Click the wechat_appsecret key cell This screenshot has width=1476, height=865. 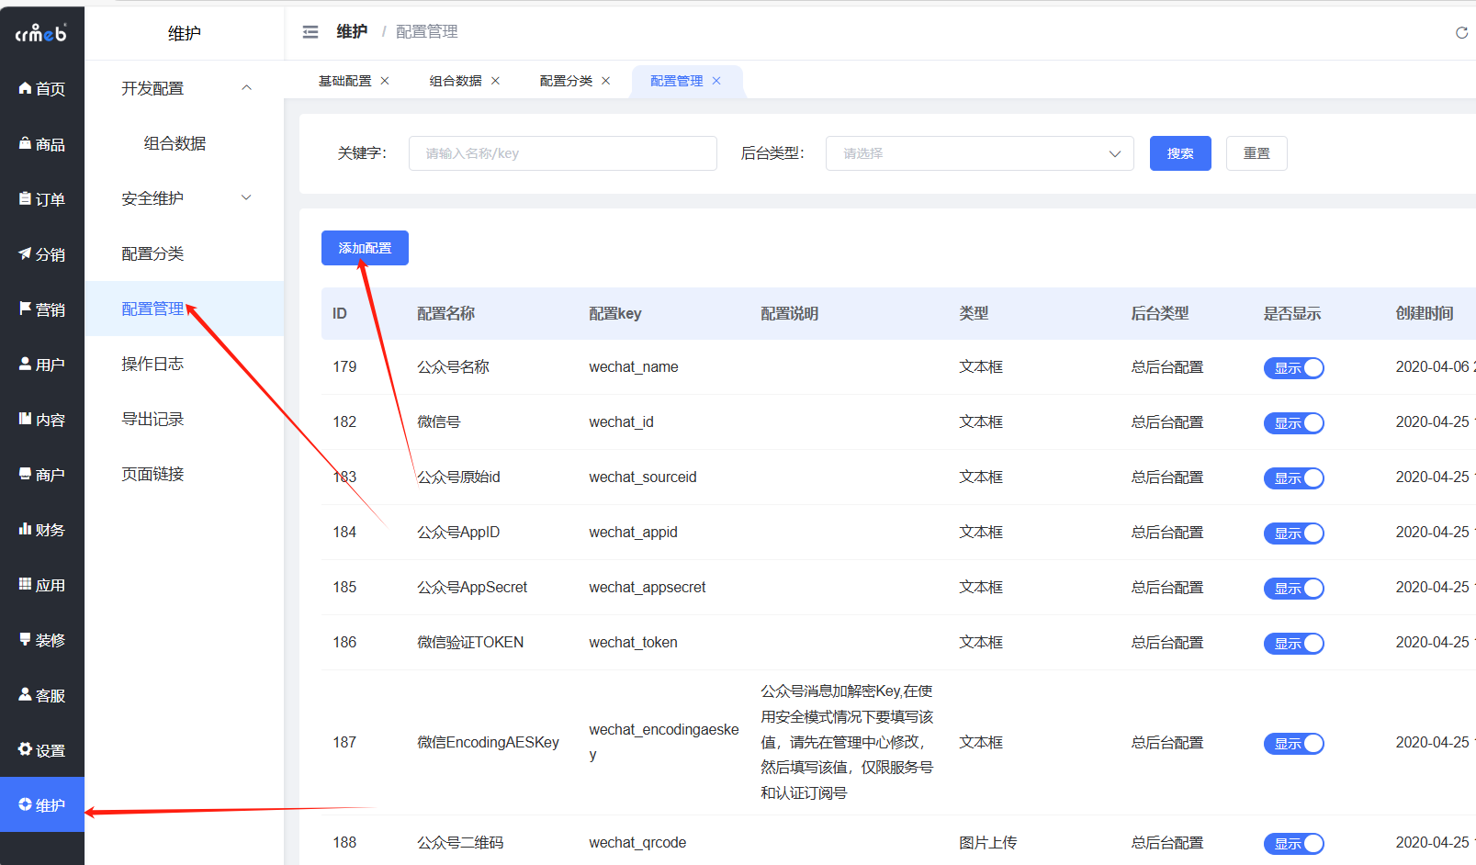[647, 588]
